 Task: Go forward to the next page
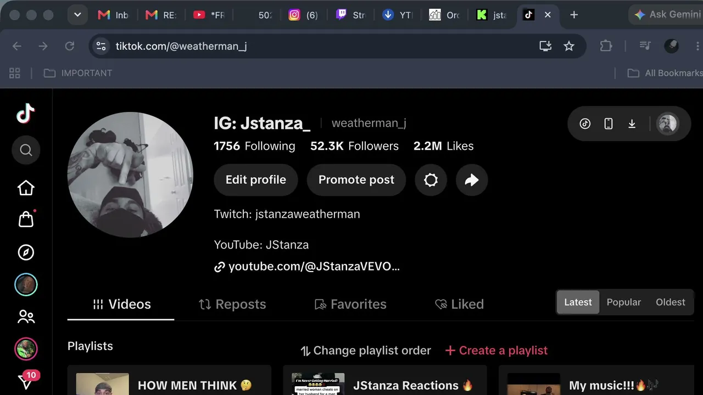pyautogui.click(x=43, y=46)
